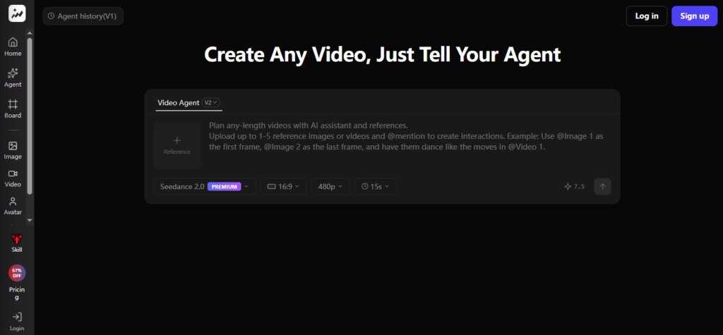The image size is (723, 335).
Task: Click the app logo in the top-left corner
Action: [x=17, y=14]
